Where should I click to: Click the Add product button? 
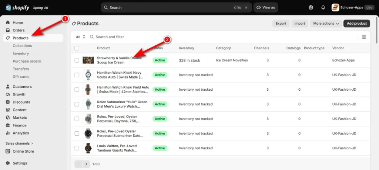click(x=357, y=24)
